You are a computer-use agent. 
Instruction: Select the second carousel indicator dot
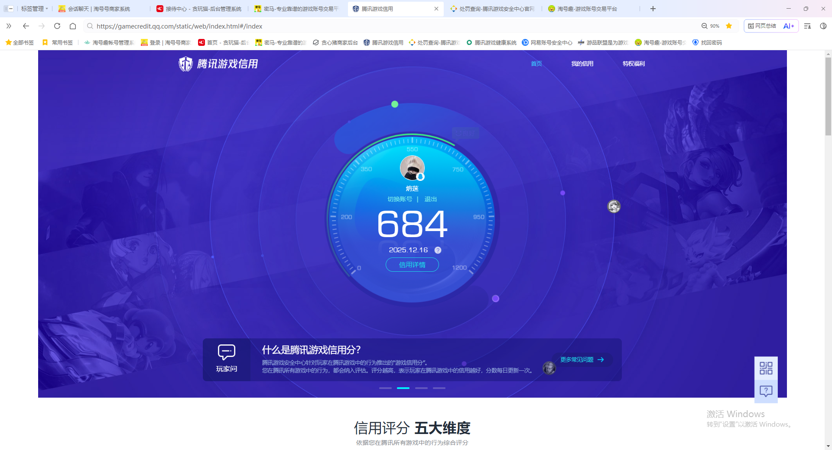(403, 388)
